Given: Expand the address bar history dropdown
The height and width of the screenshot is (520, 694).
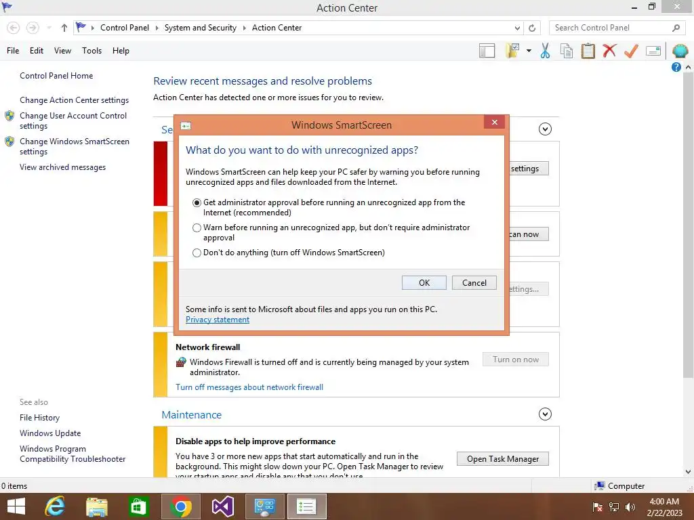Looking at the screenshot, I should coord(517,28).
